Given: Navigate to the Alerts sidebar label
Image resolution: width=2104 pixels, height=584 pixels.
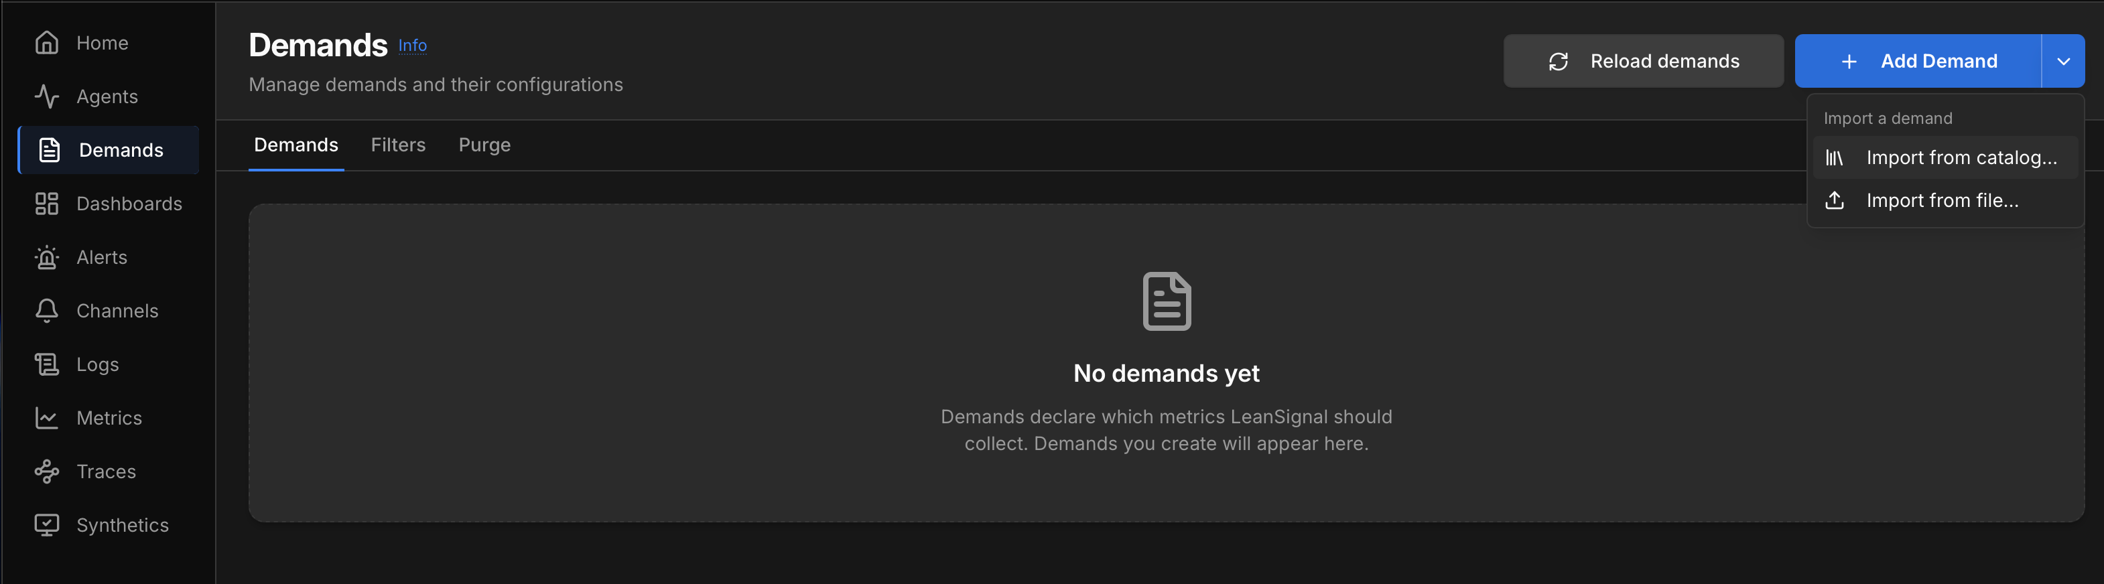Looking at the screenshot, I should (102, 257).
